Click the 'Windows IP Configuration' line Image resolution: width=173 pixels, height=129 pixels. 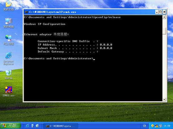[x=45, y=24]
